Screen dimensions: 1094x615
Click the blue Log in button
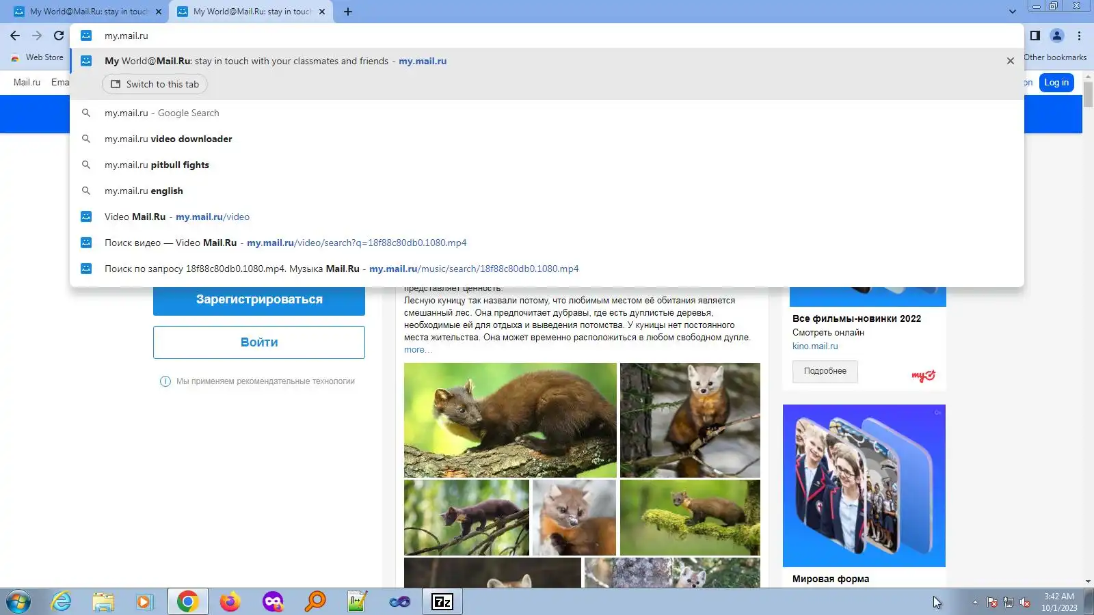pyautogui.click(x=1056, y=83)
